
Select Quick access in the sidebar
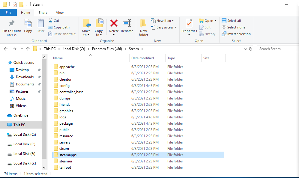tap(21, 63)
